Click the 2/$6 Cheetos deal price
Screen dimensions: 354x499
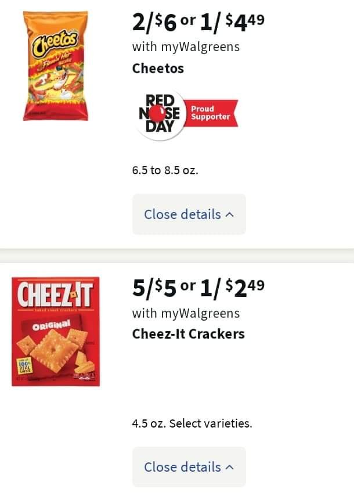pos(154,23)
